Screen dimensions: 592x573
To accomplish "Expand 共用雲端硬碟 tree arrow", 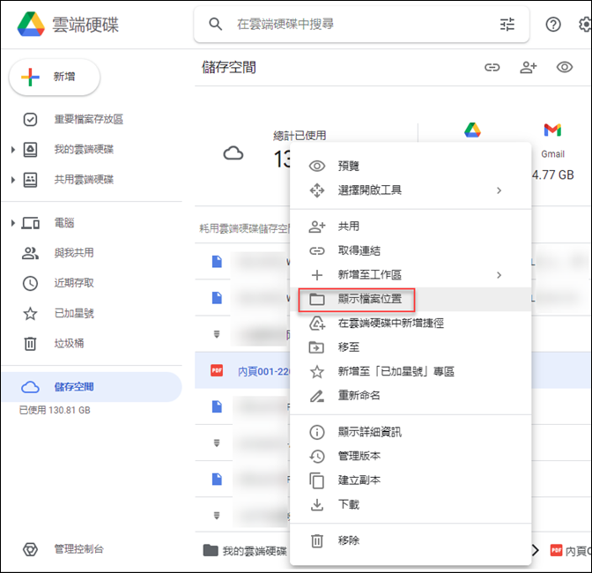I will 13,180.
